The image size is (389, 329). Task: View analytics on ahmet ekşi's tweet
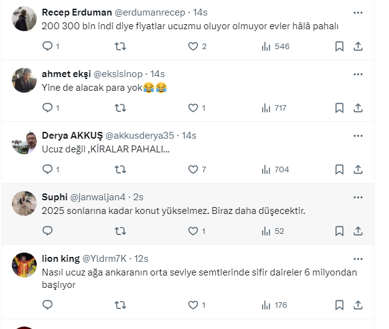pyautogui.click(x=266, y=108)
